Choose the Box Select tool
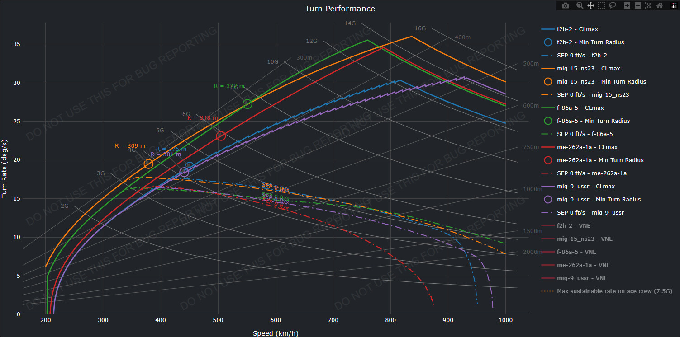This screenshot has height=337, width=680. point(602,5)
